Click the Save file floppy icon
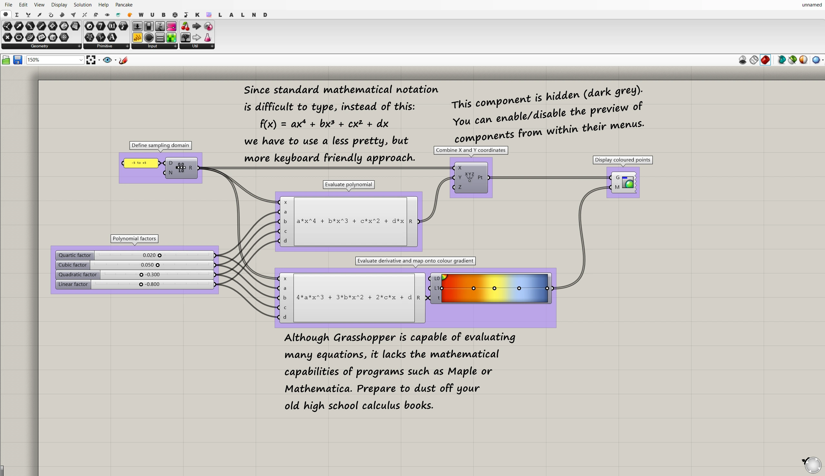 (x=17, y=60)
